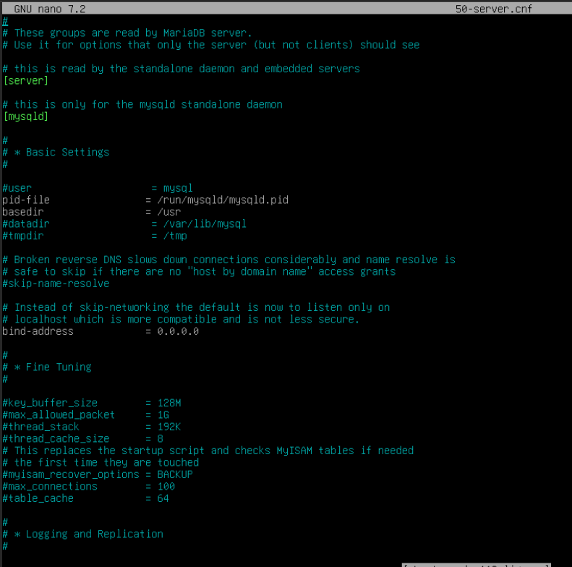Click the 1G value of max_allowed_packet

click(x=163, y=415)
